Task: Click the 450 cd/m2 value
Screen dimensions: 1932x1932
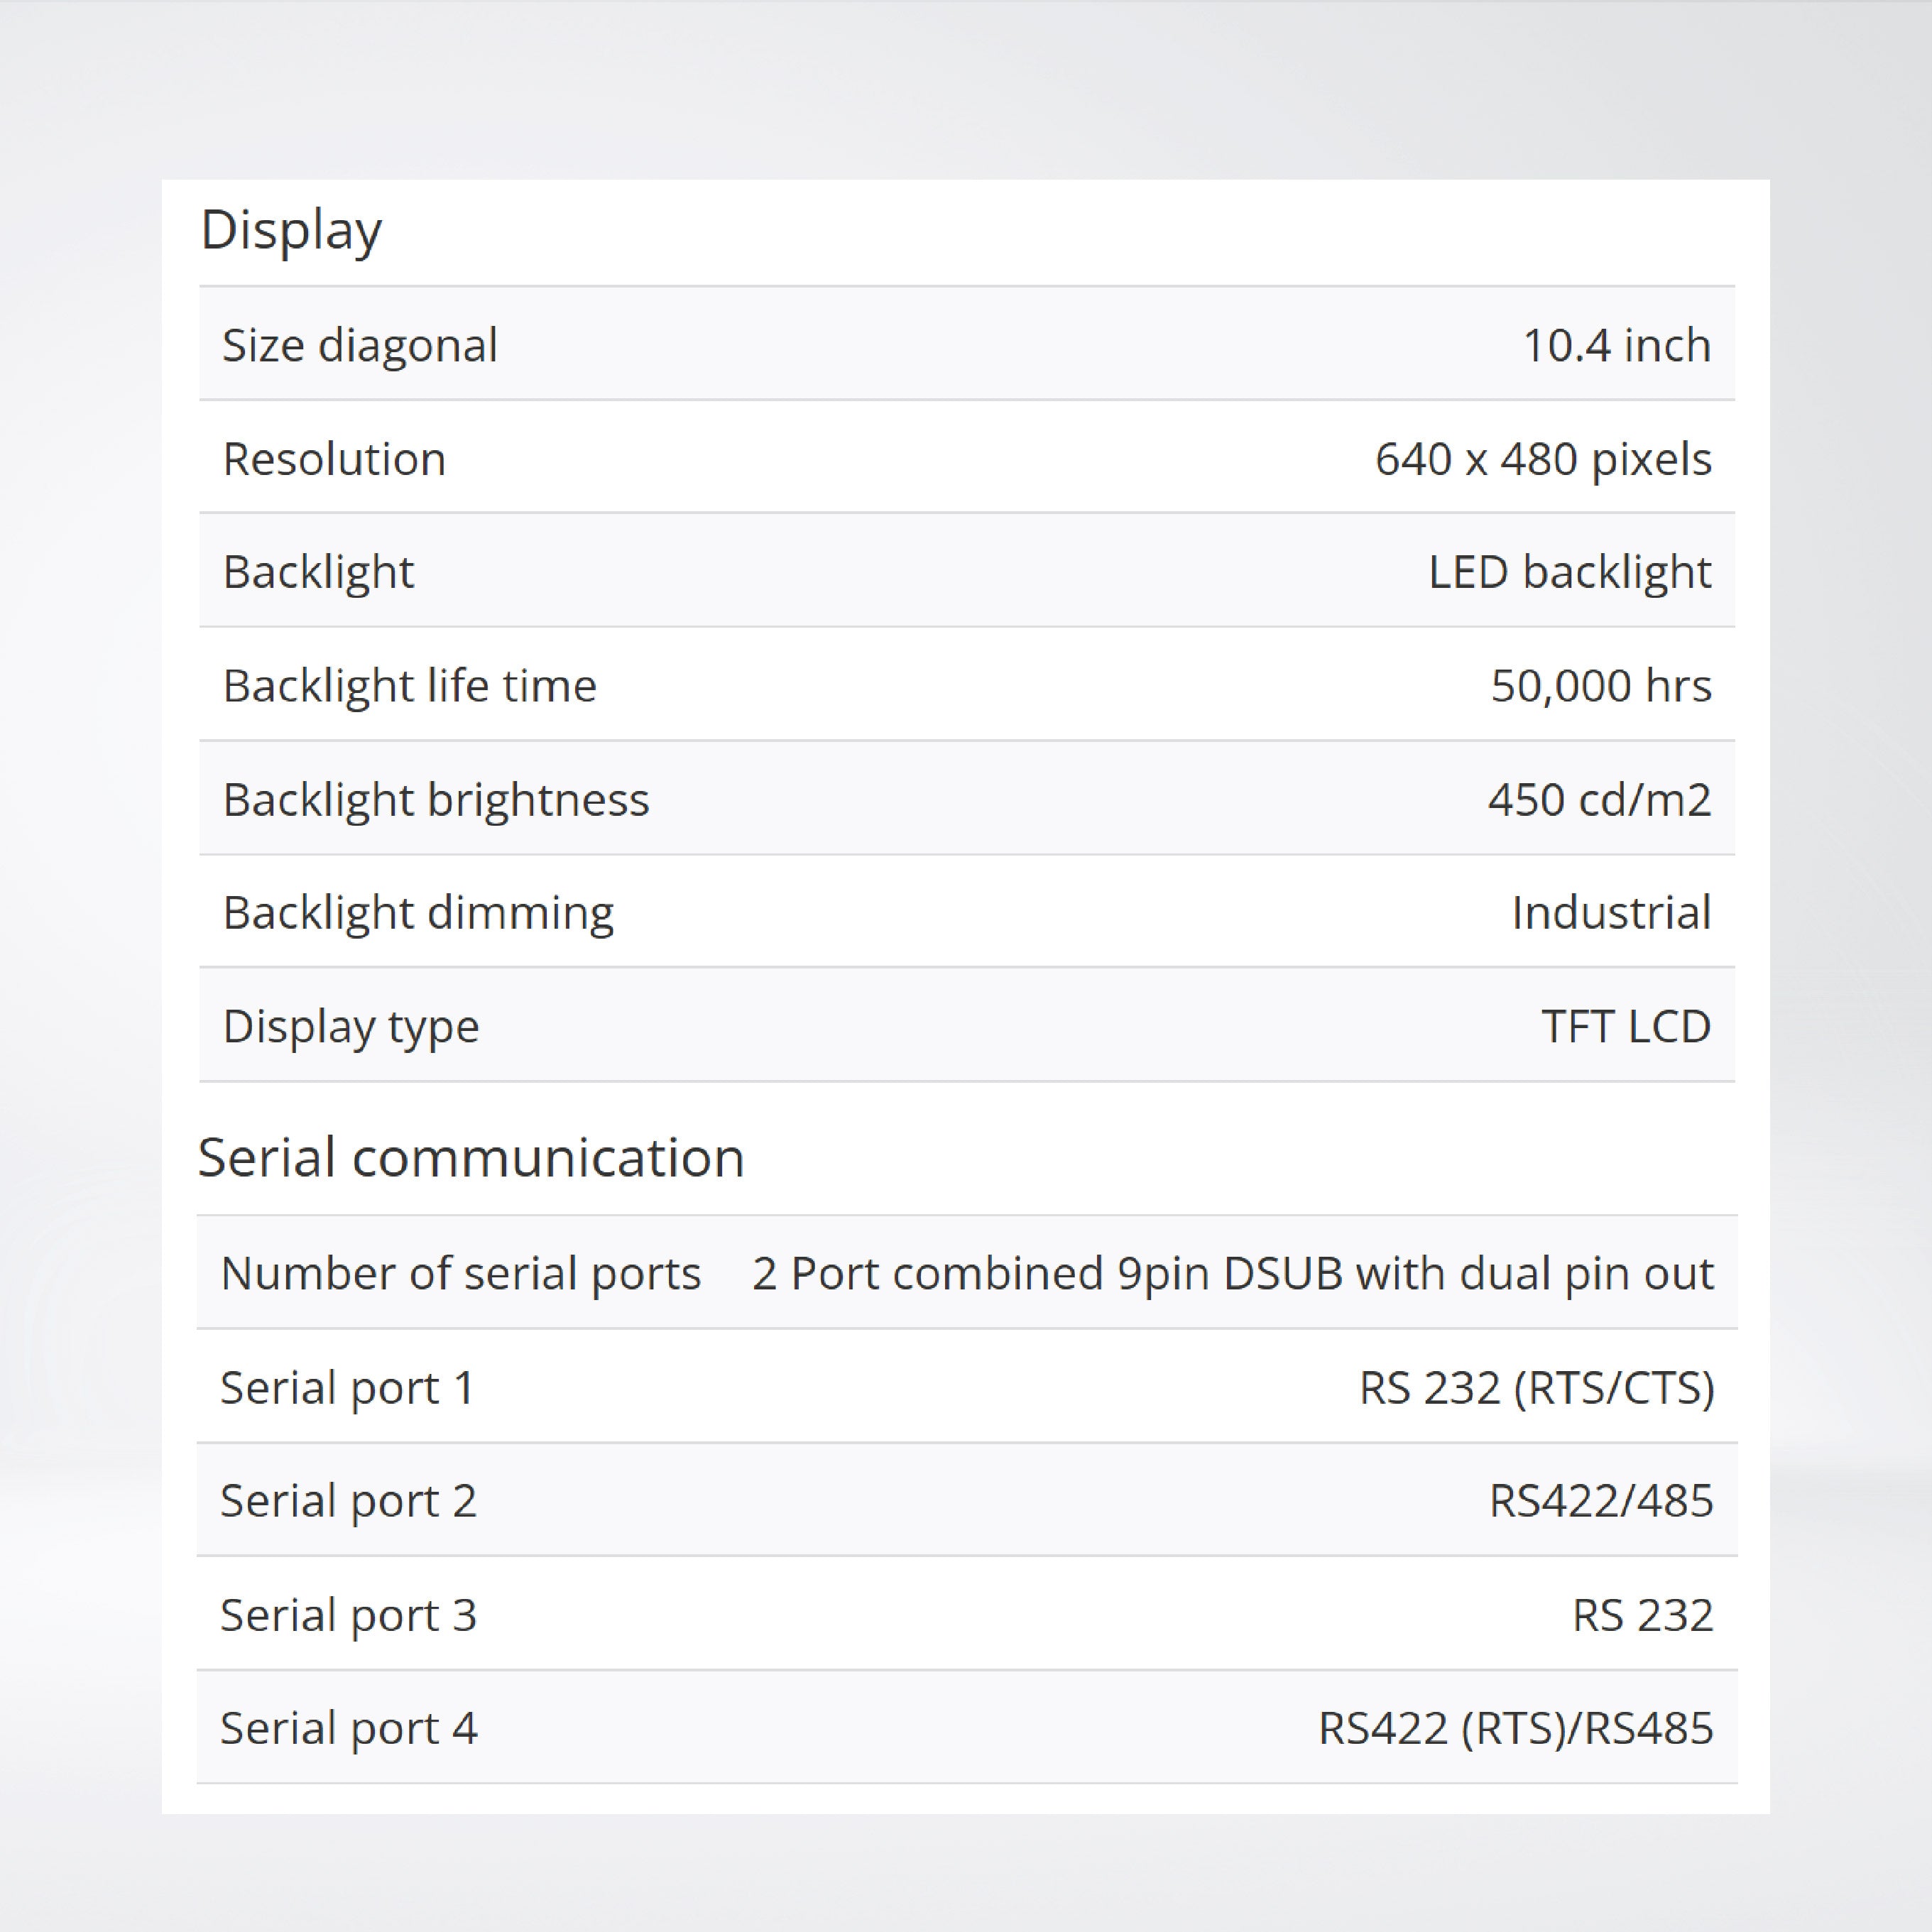Action: pos(1598,800)
